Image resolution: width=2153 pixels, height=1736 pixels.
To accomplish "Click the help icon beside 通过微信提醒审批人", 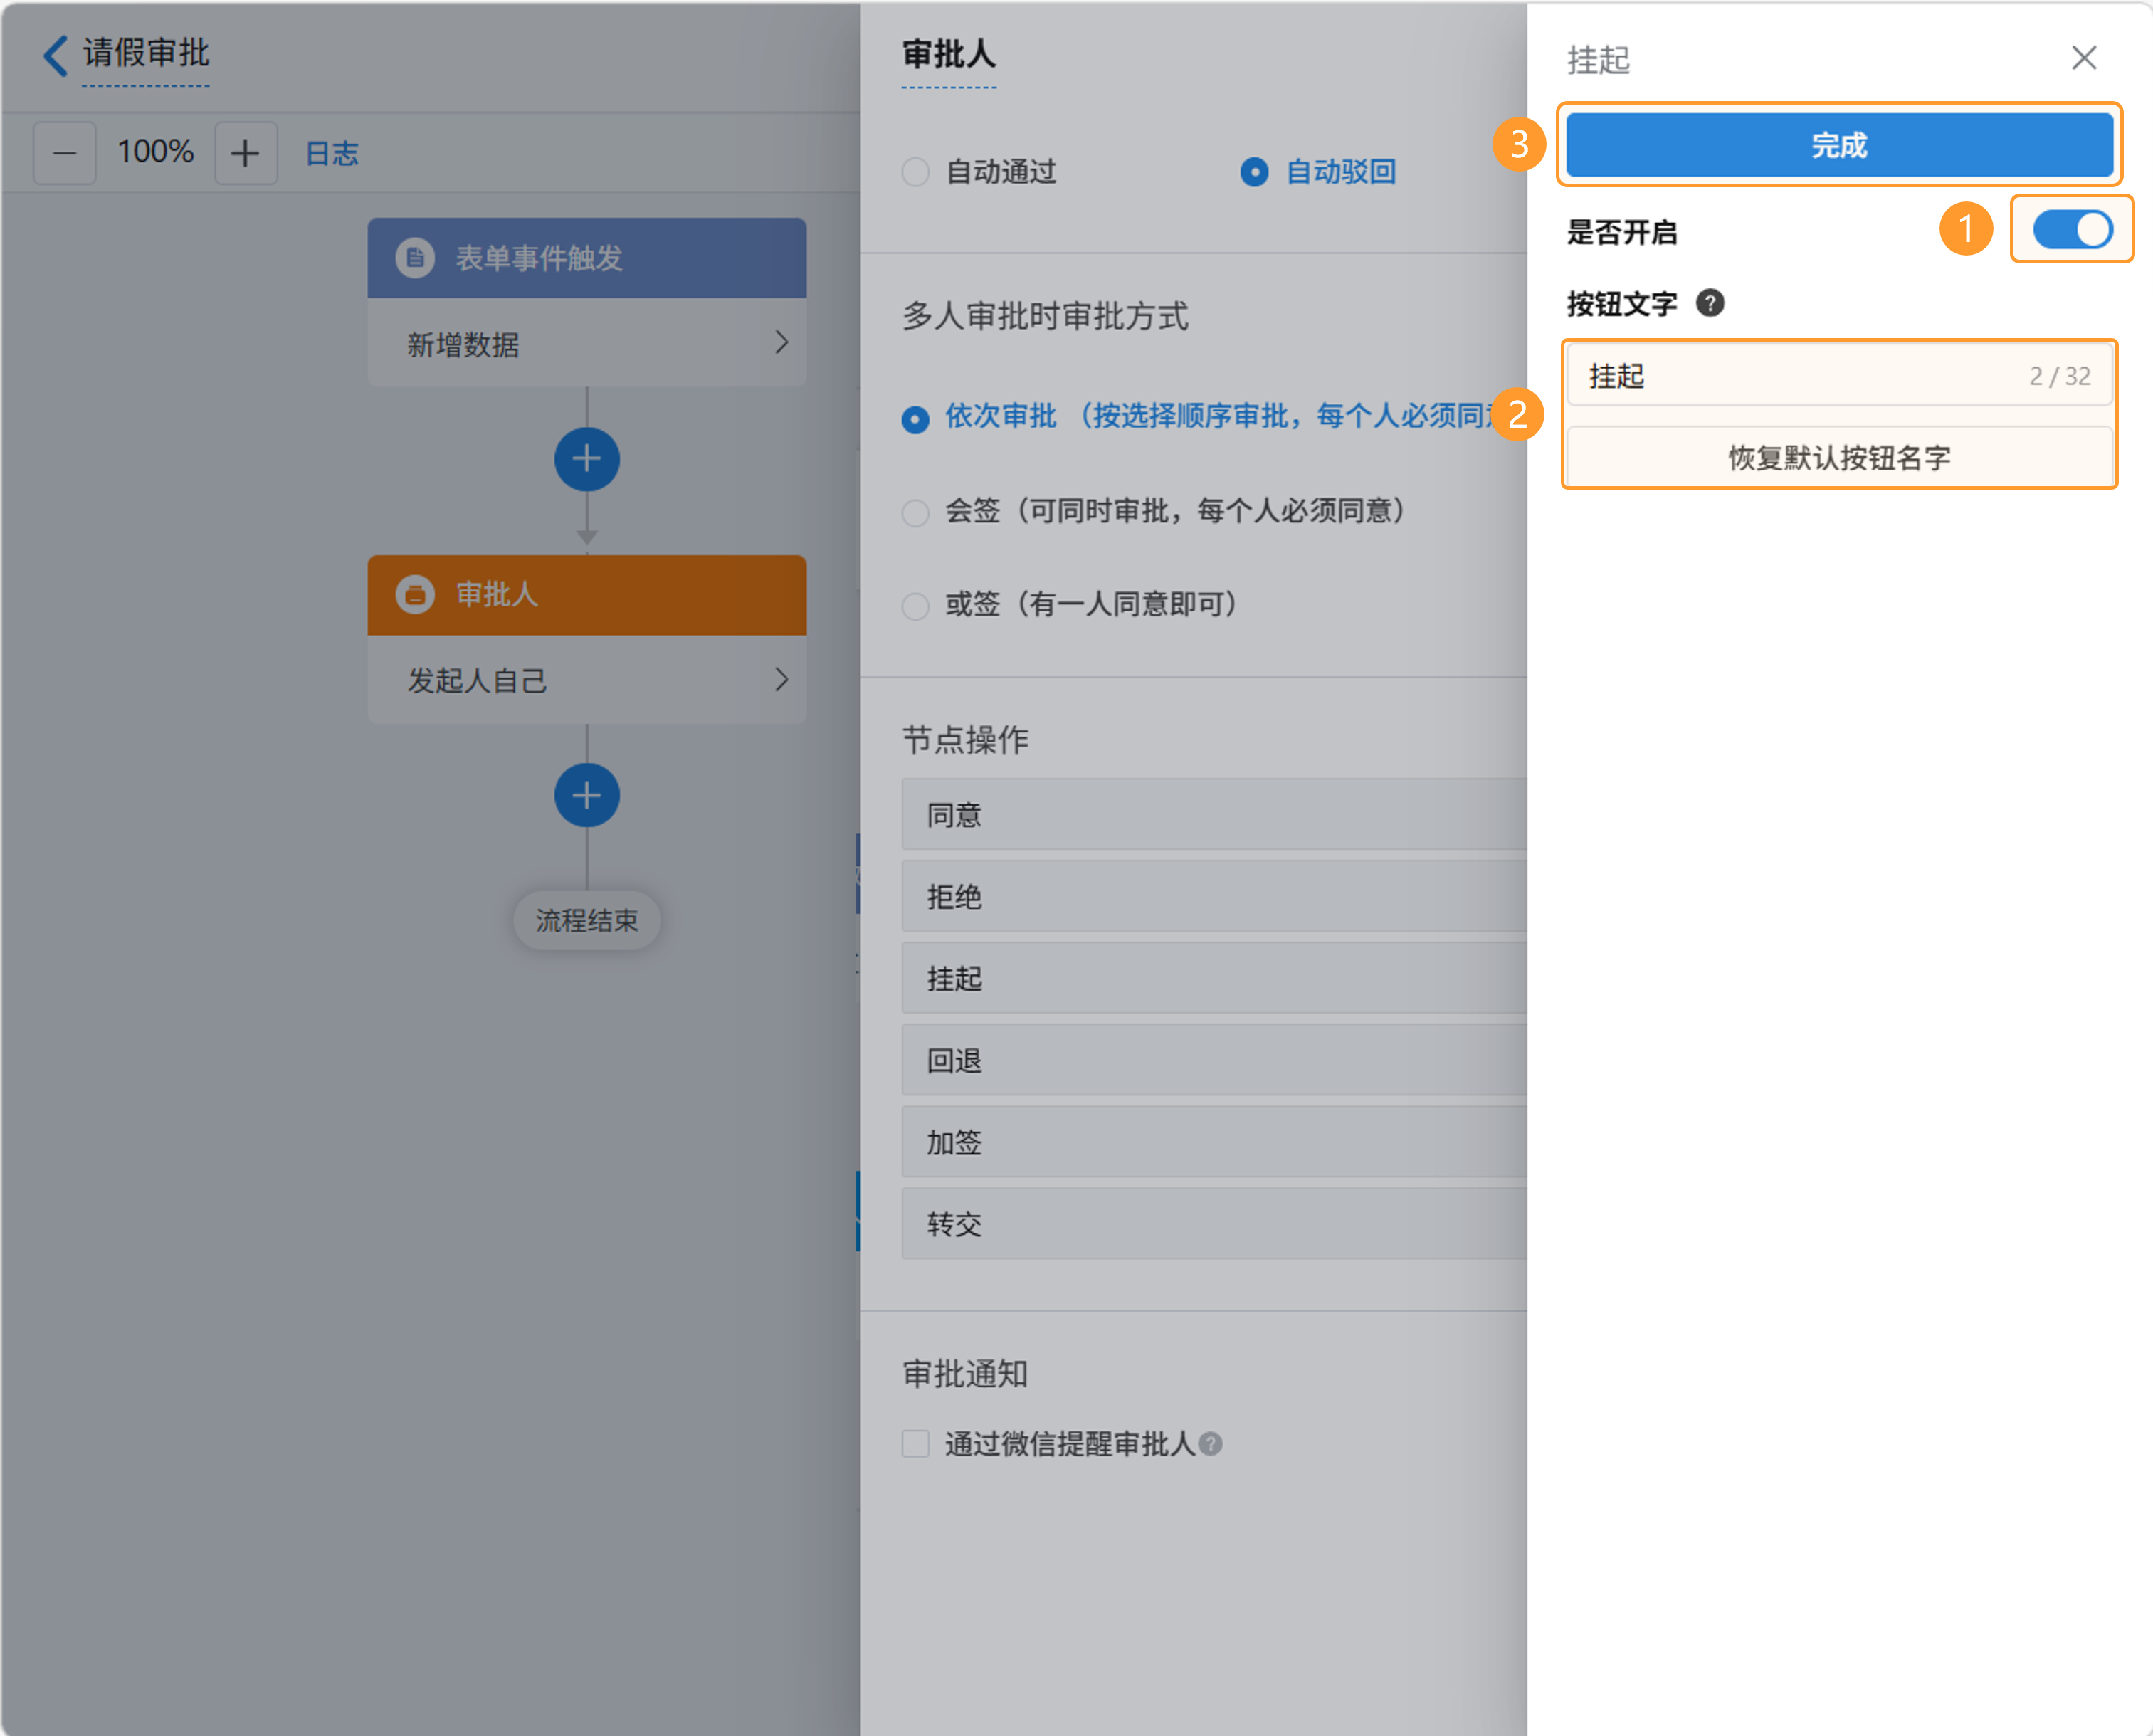I will (x=1210, y=1443).
